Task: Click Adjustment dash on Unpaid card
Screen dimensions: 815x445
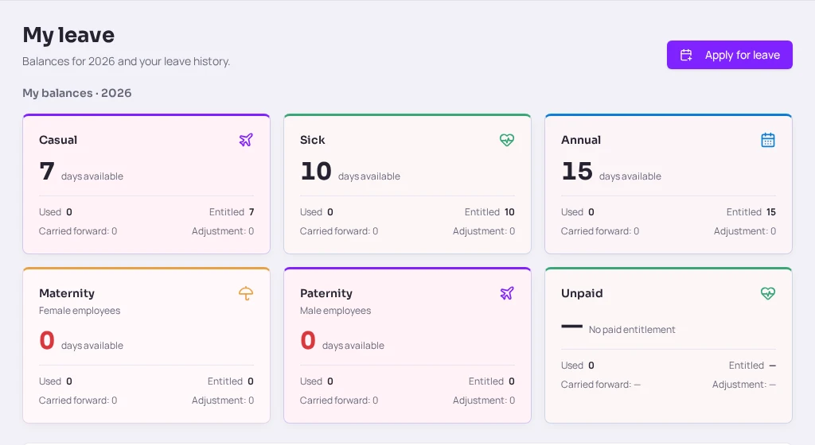Action: [772, 385]
